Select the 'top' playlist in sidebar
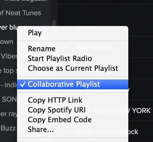Screen dimensions: 153x142 pyautogui.click(x=9, y=71)
